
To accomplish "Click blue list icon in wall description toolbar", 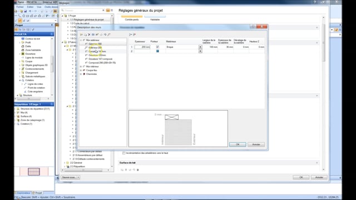I will [x=93, y=34].
